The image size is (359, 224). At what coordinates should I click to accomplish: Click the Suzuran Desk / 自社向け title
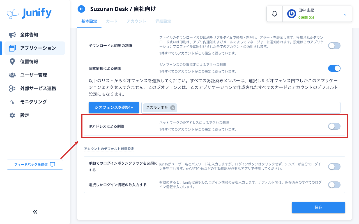coord(123,9)
